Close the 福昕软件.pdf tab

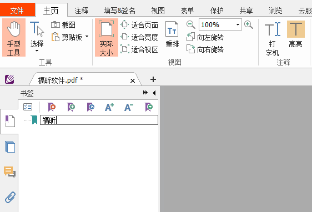point(133,80)
